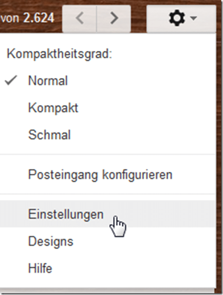
Task: Click the Hilfe help link
Action: [40, 268]
